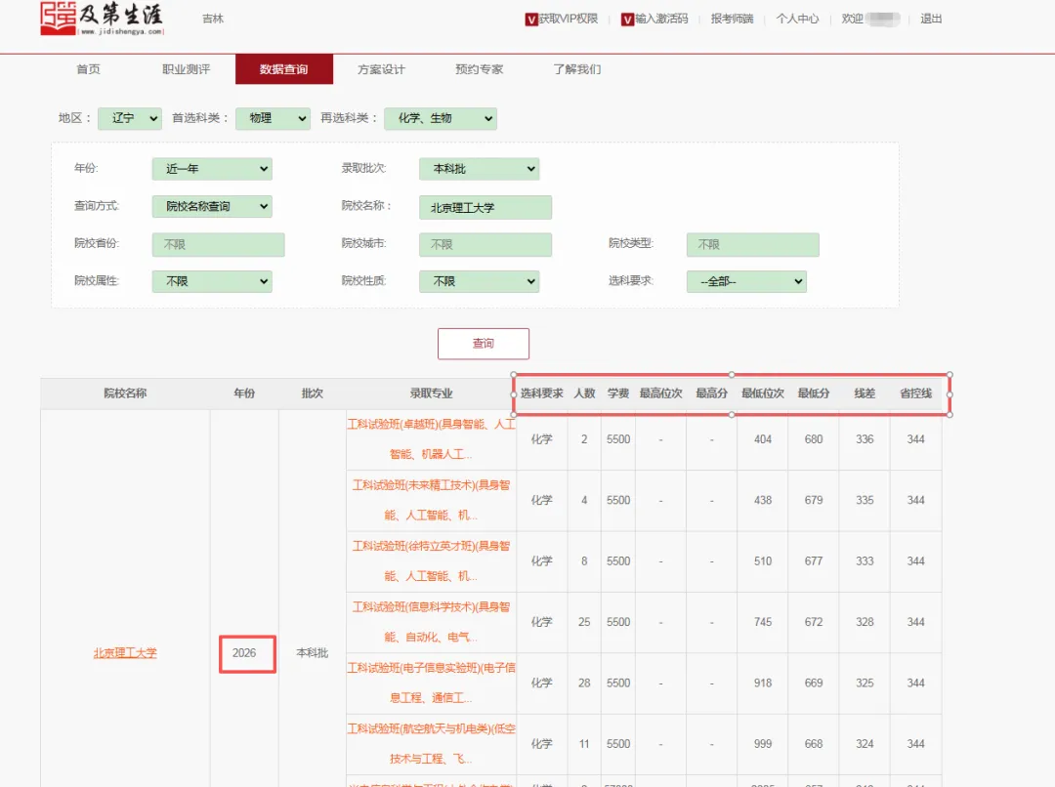1055x787 pixels.
Task: Click the 录取专业 column header
Action: (432, 393)
